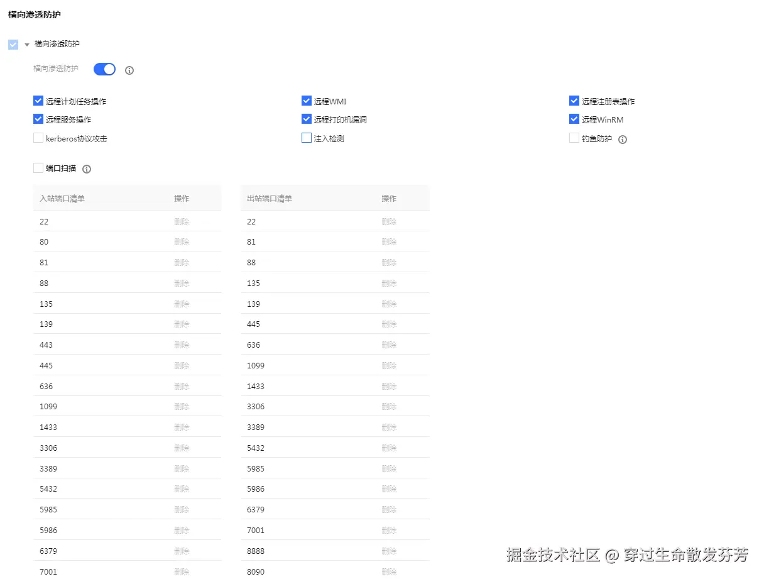Click the 出站端口清单 column header
The width and height of the screenshot is (764, 579).
coord(270,199)
